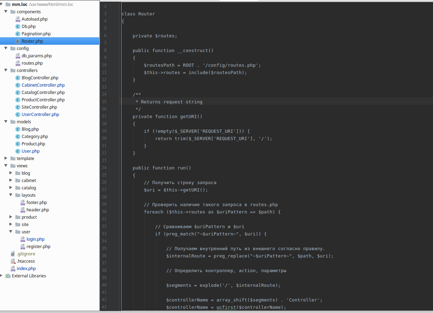Click the Autoload.php file icon

click(x=18, y=19)
